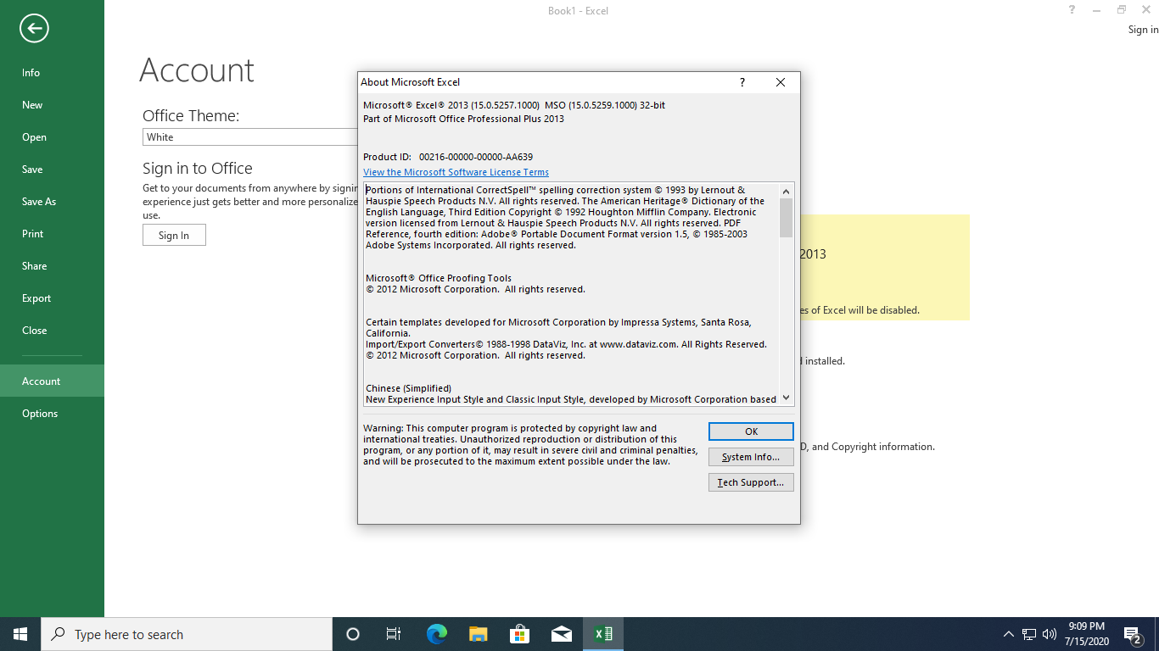
Task: Click the Product ID value 00216-00000-00000-AA639
Action: 476,157
